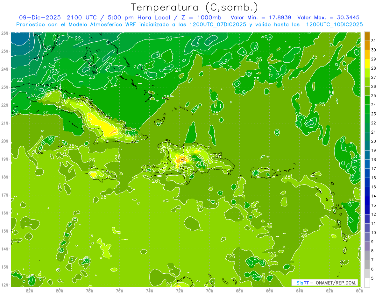Click the '13N' latitude axis label
382x295 pixels.
[5, 267]
